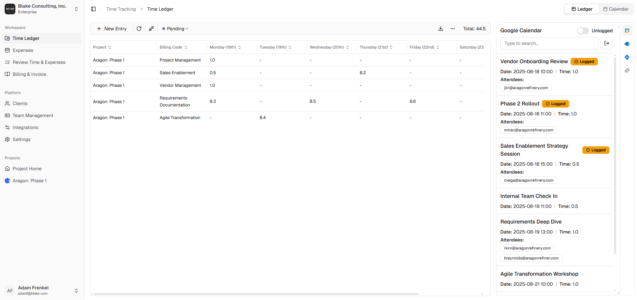Switch to the Calendar view tab
The height and width of the screenshot is (300, 637).
(x=616, y=9)
